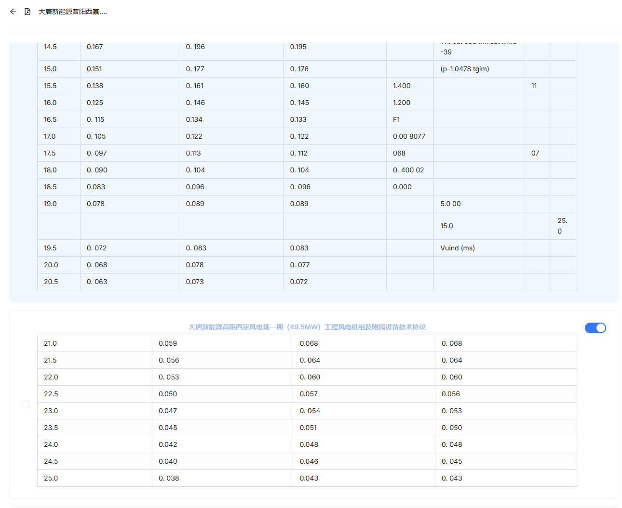This screenshot has height=508, width=622.
Task: Click the cell '19.5'
Action: 59,248
